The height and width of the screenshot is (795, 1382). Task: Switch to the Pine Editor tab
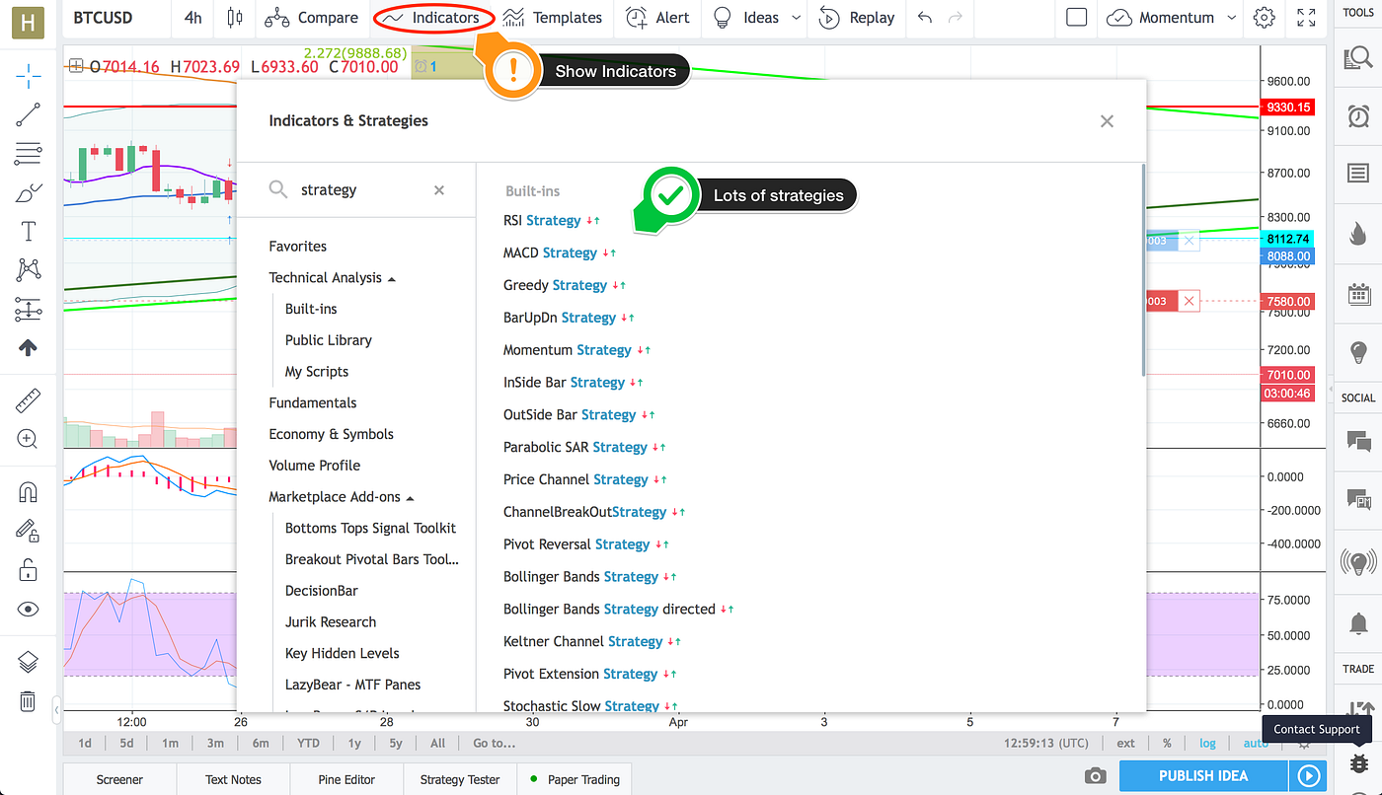click(346, 779)
